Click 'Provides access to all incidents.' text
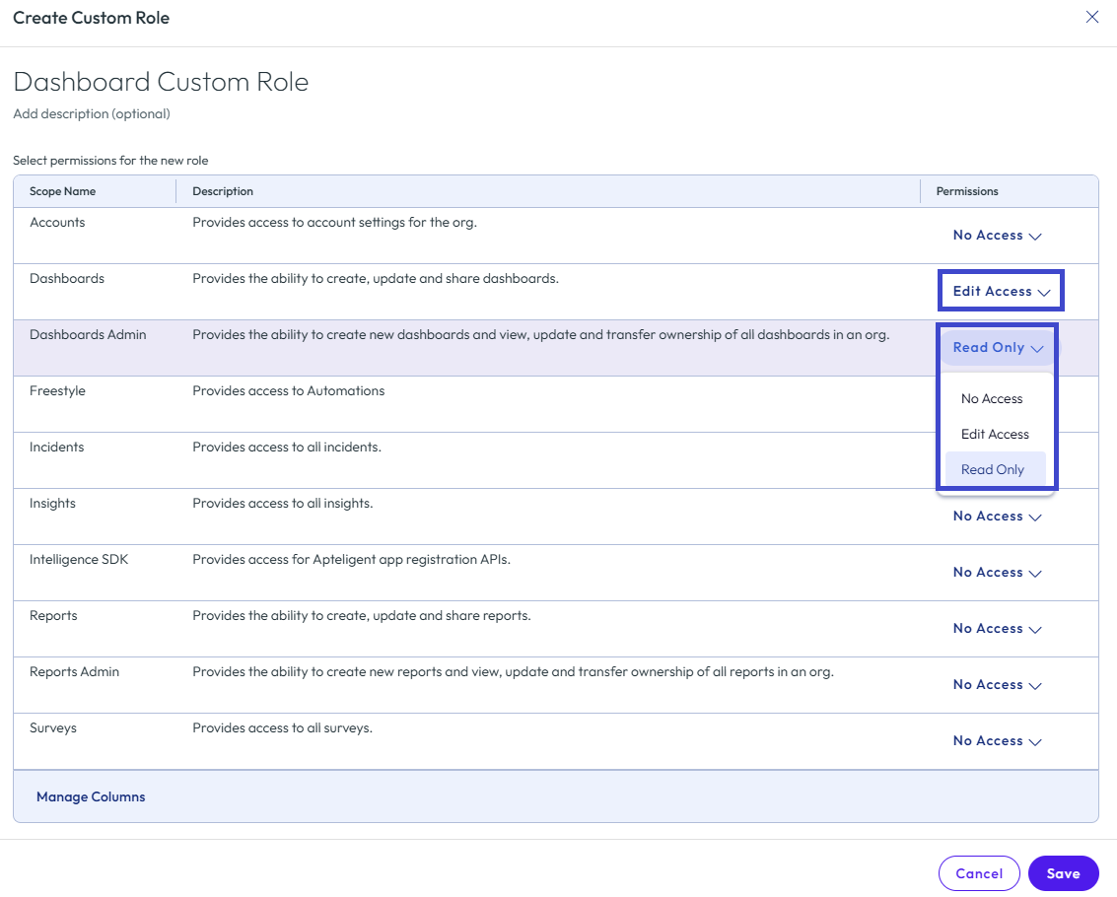Screen dimensions: 1117x897 point(287,447)
